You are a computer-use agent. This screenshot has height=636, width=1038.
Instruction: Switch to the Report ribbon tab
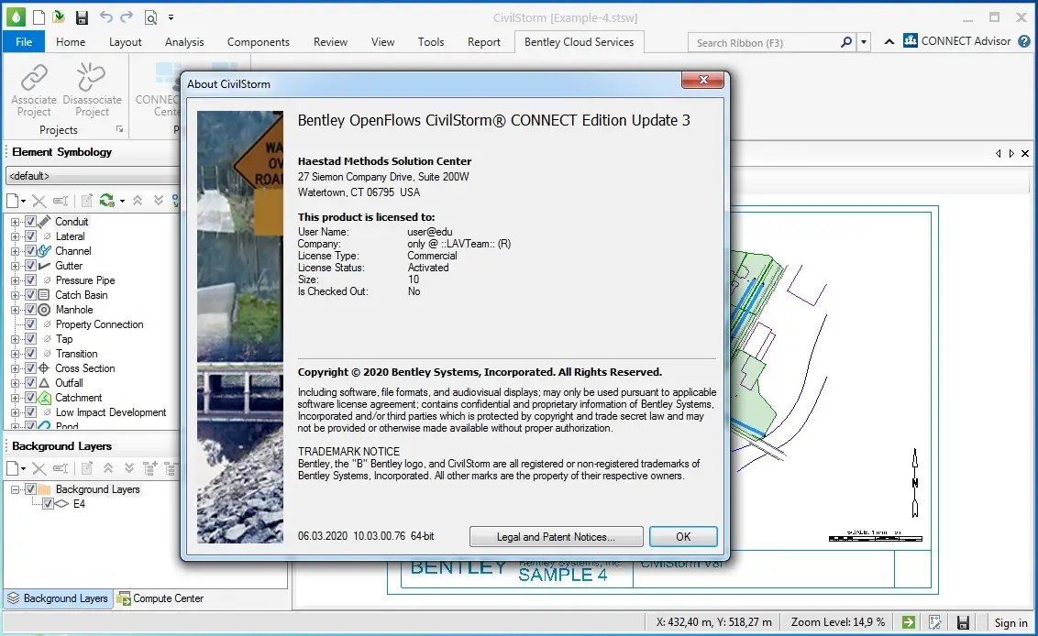(484, 41)
